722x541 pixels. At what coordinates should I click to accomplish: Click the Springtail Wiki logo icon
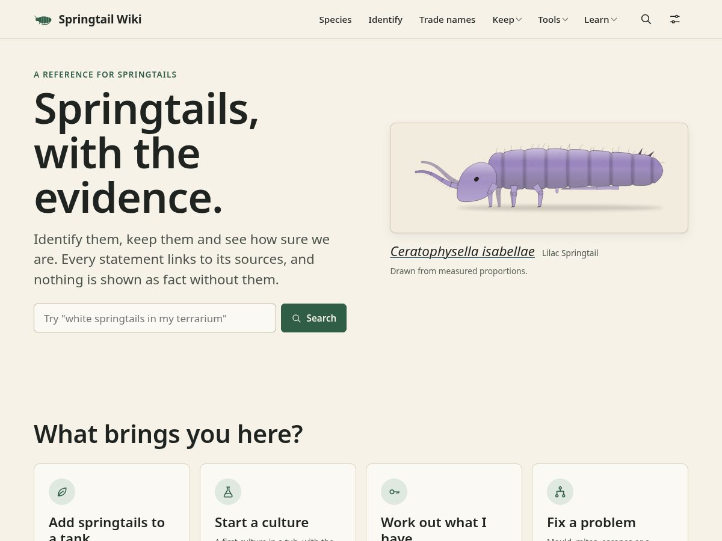[x=43, y=20]
